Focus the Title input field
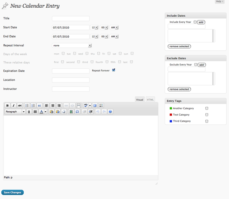 (x=71, y=18)
